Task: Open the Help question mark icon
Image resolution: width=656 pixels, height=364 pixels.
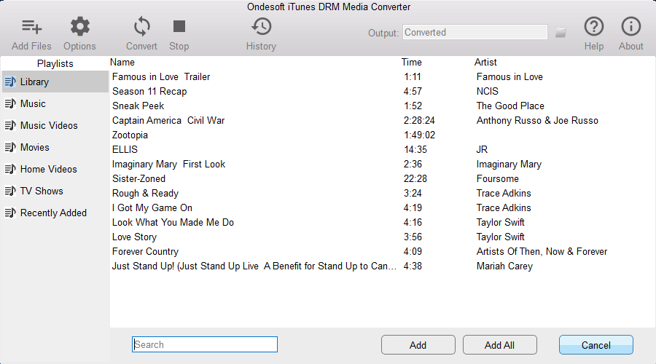Action: click(594, 27)
